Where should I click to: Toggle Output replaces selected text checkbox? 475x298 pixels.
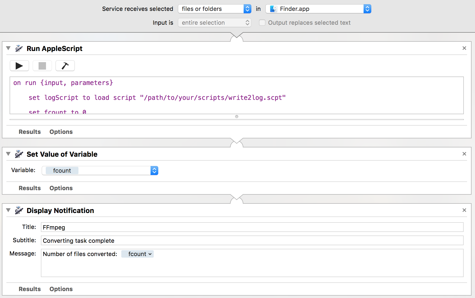(x=262, y=23)
